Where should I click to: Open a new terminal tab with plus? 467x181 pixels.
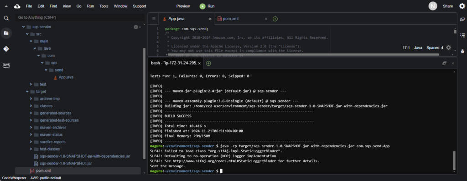(x=208, y=63)
